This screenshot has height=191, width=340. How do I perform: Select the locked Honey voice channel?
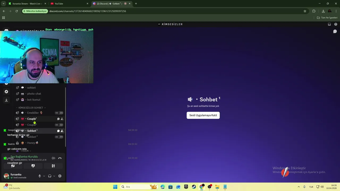pos(39,143)
